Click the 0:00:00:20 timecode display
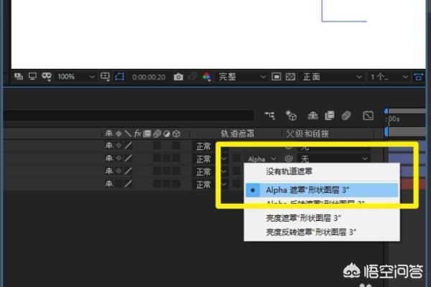 click(149, 77)
